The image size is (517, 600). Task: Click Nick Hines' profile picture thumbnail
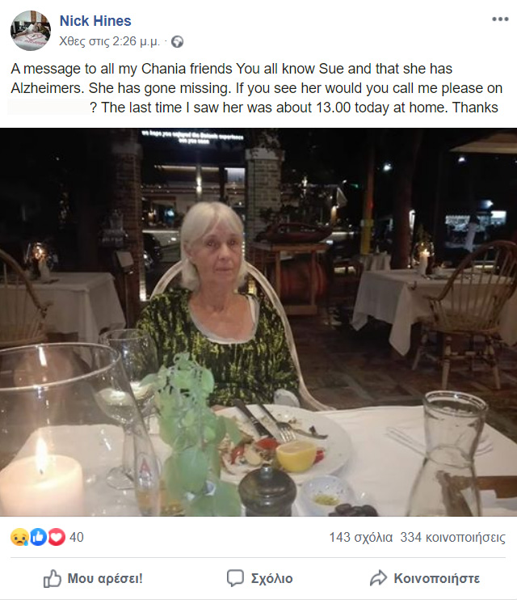click(x=30, y=30)
